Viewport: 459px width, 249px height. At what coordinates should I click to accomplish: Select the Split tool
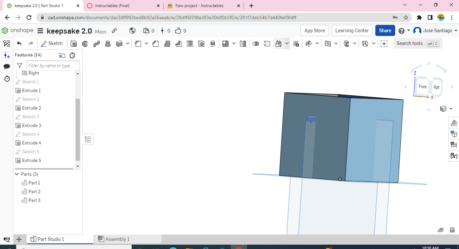(x=267, y=44)
